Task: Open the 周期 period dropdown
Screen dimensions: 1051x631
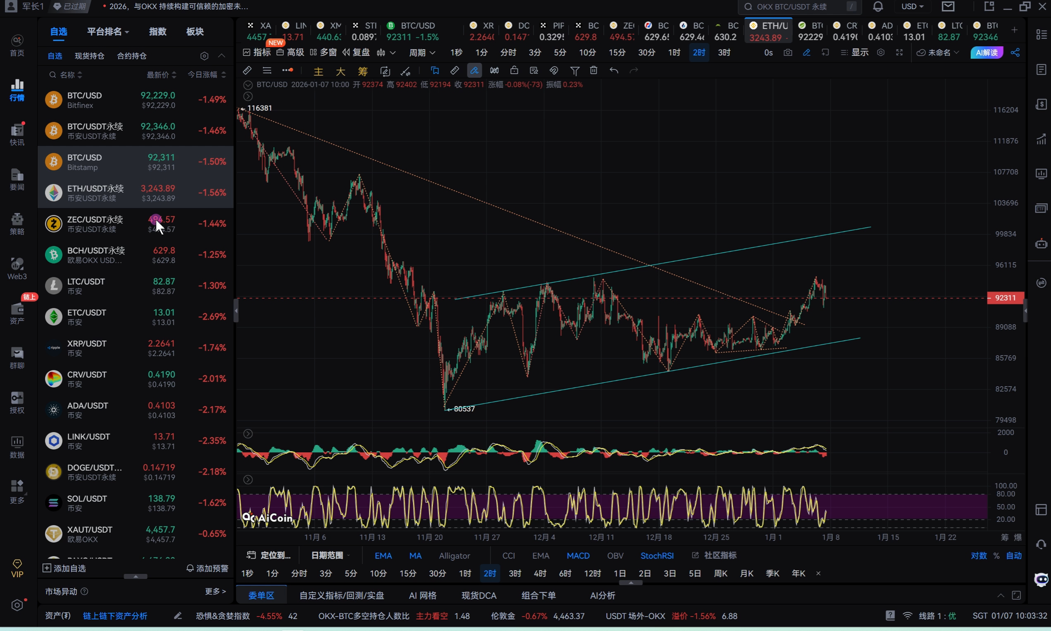Action: click(x=422, y=53)
